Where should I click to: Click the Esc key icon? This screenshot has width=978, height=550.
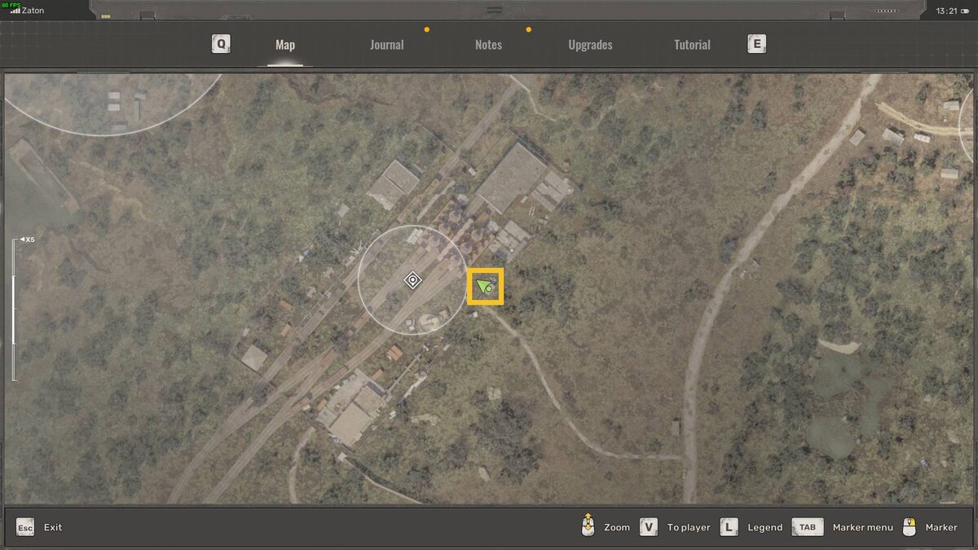point(25,527)
